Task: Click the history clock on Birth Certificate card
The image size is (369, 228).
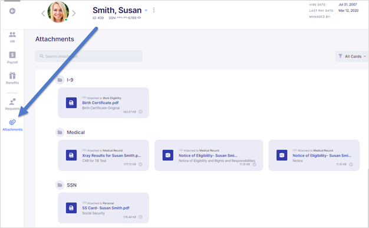Action: (140, 112)
